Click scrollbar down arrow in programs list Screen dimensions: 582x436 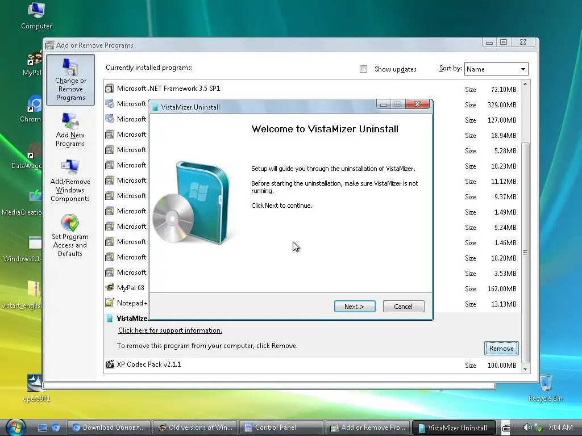(525, 369)
